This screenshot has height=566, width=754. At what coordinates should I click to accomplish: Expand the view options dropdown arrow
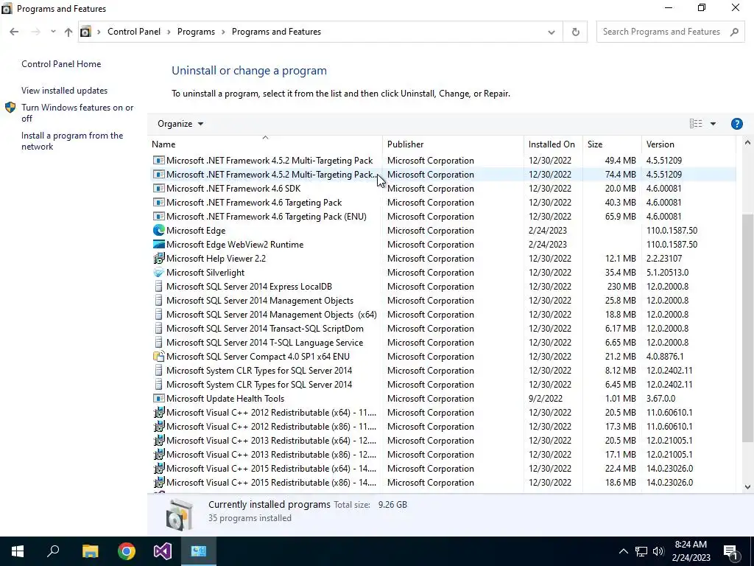click(x=713, y=124)
